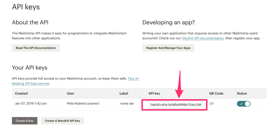The image size is (278, 132).
Task: Open the OAuth2 API documentation link
Action: click(x=203, y=38)
